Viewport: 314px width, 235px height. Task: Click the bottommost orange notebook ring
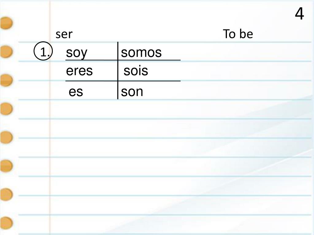(x=6, y=223)
